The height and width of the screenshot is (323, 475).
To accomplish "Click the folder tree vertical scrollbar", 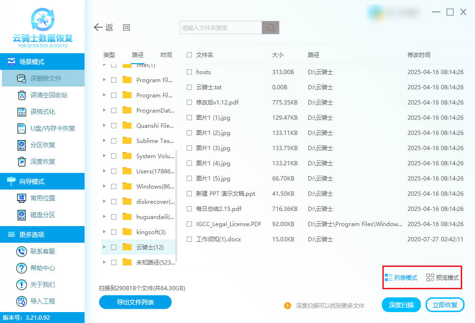I will tap(176, 206).
